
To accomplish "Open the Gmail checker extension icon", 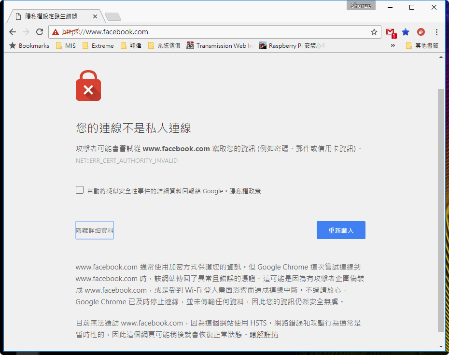I will [x=391, y=32].
